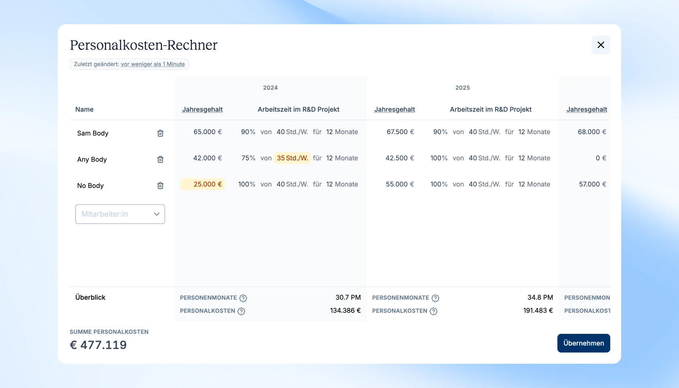Select Sam Body's 2025 salary 67.500 €
This screenshot has height=388, width=679.
[400, 132]
